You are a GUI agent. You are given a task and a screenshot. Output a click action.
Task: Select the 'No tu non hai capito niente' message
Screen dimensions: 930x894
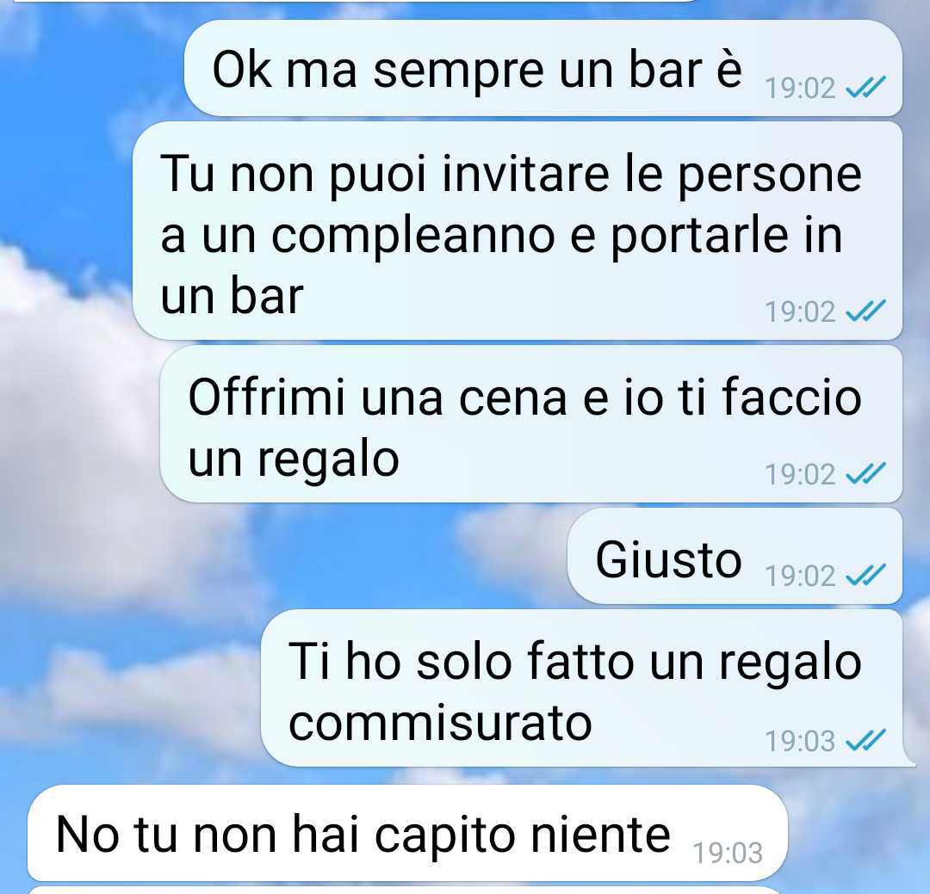pyautogui.click(x=407, y=833)
